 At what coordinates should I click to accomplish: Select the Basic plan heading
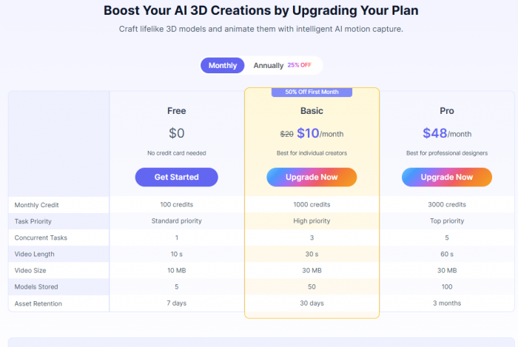coord(312,111)
